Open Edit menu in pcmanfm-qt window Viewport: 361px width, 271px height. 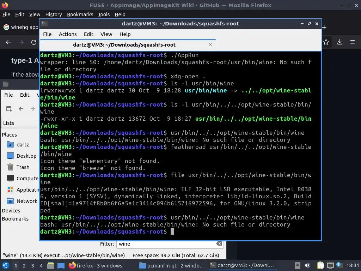click(25, 95)
